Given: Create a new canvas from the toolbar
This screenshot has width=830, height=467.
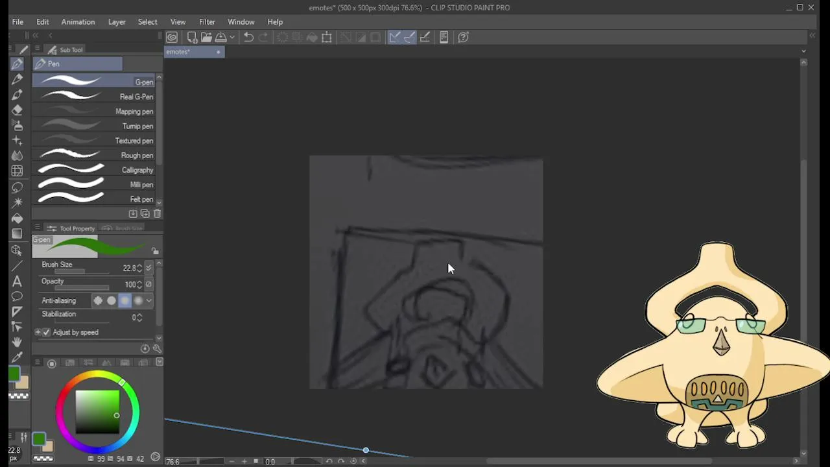Looking at the screenshot, I should click(192, 38).
